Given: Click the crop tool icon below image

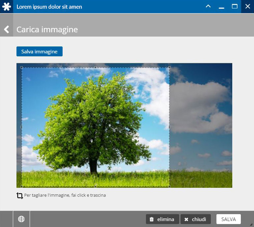Looking at the screenshot, I should click(19, 196).
